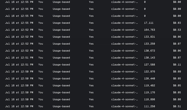187x110 pixels.
Task: Select the row with 130,672 tokens
Action: pos(93,51)
